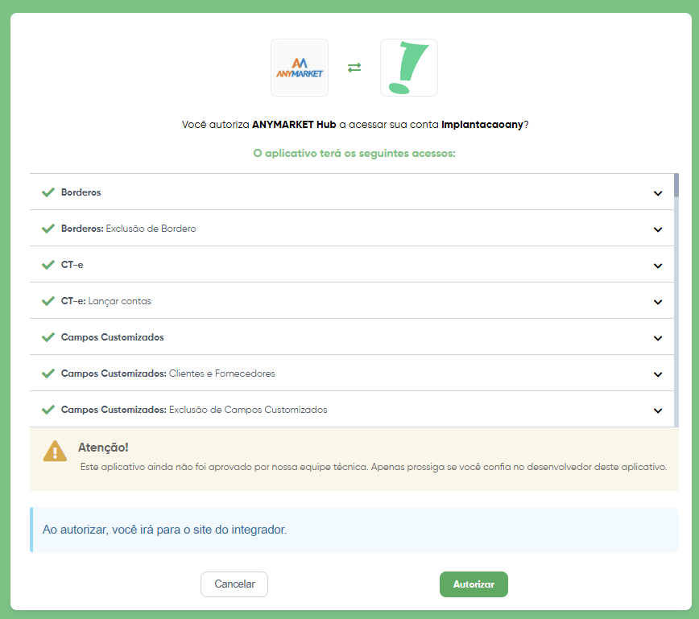Click checkmark icon next to CT-e
Viewport: 699px width, 619px height.
(48, 265)
